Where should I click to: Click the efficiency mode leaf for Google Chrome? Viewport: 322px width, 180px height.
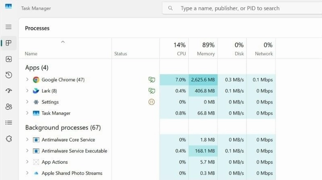click(152, 80)
